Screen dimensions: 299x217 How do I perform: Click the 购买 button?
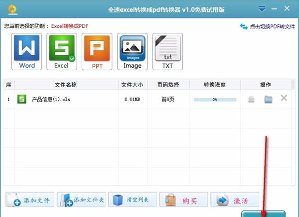click(183, 200)
